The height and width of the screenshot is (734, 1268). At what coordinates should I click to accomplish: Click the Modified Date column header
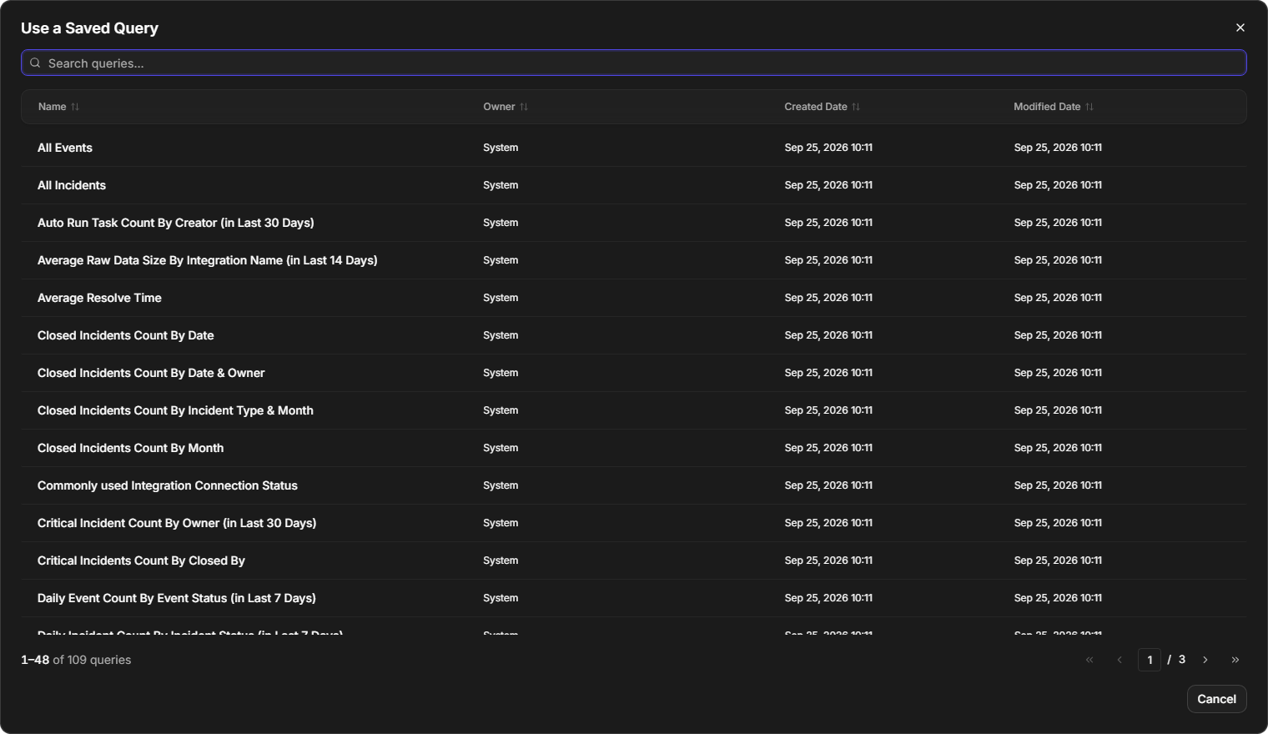[x=1047, y=107]
